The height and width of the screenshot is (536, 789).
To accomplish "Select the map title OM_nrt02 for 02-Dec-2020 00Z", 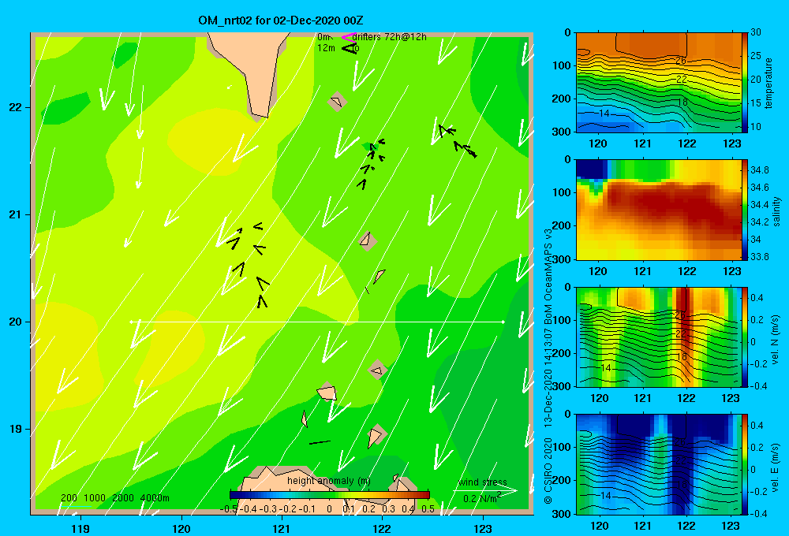I will pyautogui.click(x=281, y=20).
